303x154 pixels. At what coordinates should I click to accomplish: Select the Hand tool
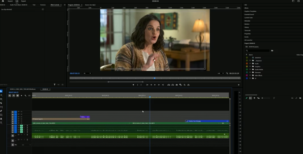1,119
